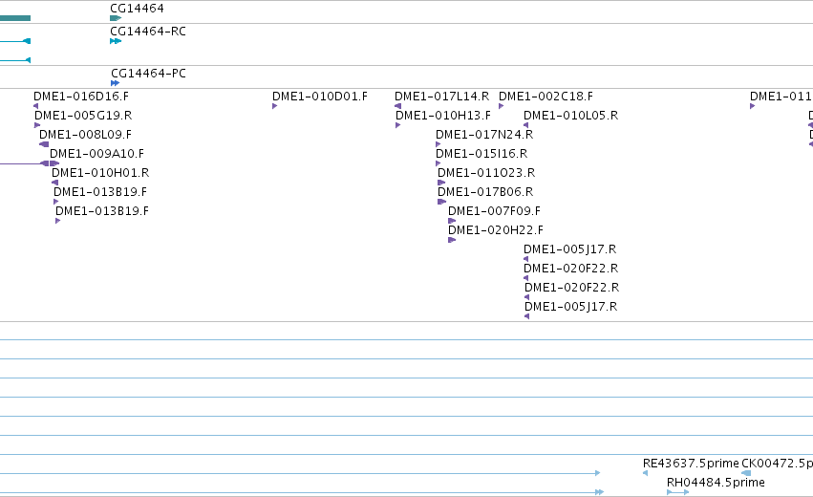Select the arrow glyph under DME1-017L14.R
The image size is (813, 497).
pos(397,106)
